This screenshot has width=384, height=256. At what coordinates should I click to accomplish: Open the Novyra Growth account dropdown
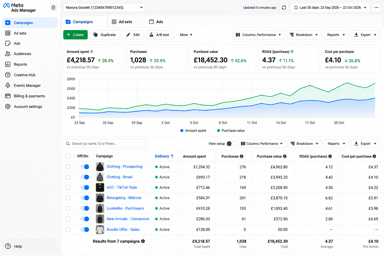click(104, 7)
